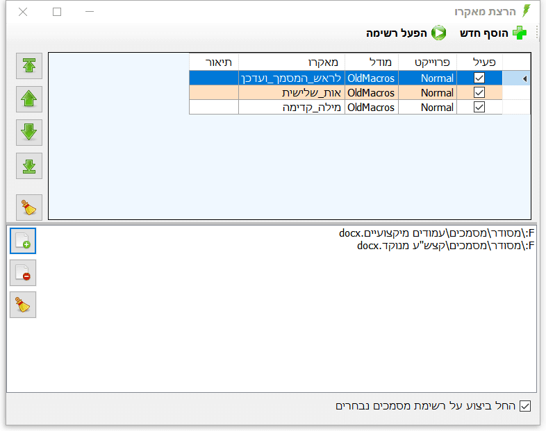Viewport: 546px width, 431px height.
Task: Click the הוסף חדש toolbar label
Action: [x=484, y=33]
